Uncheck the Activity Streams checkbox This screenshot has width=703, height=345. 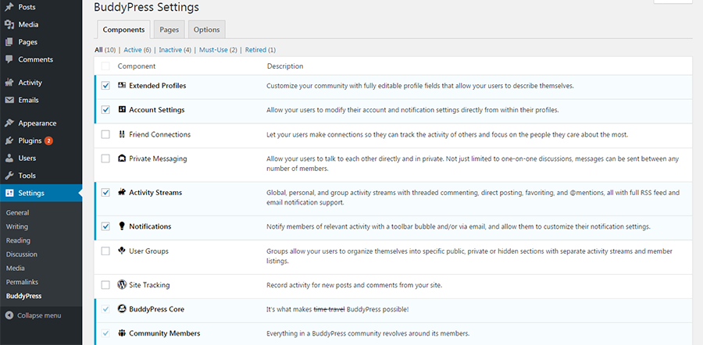click(105, 193)
